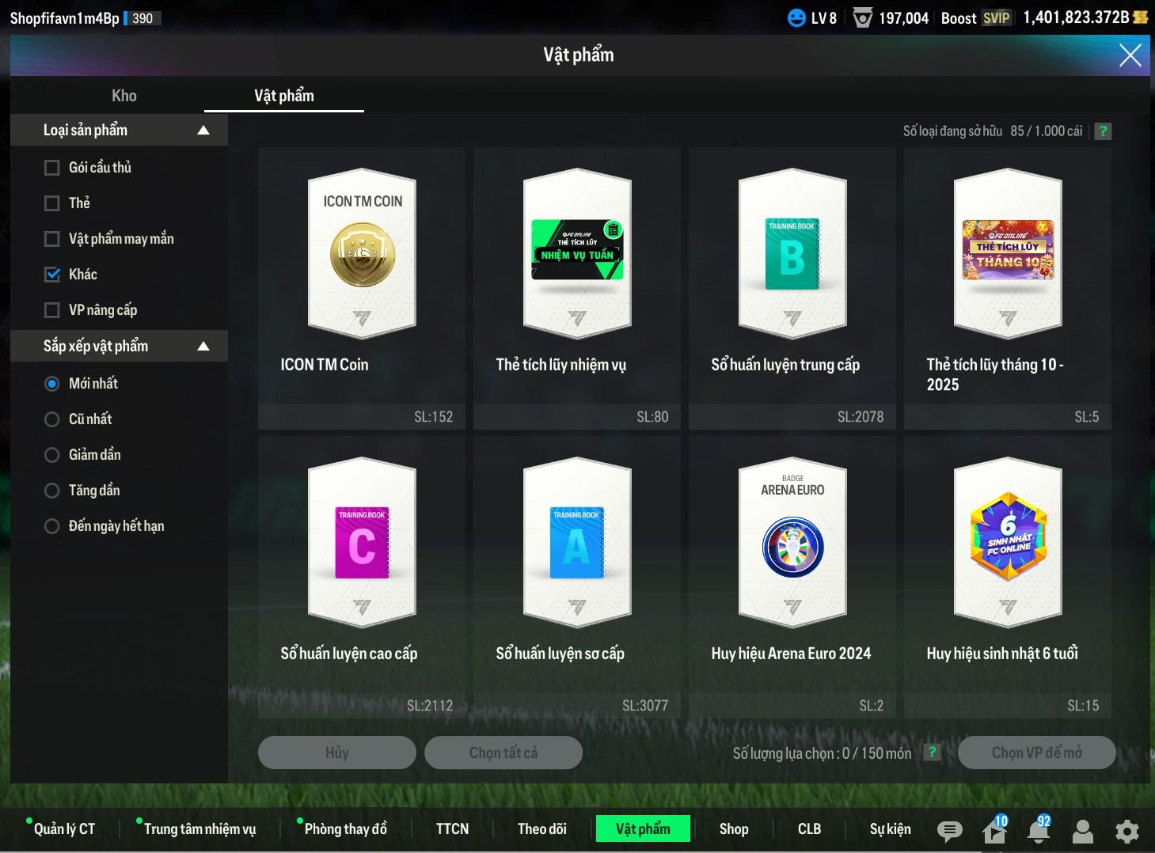Viewport: 1155px width, 853px height.
Task: Uncheck the Khác filter checkbox
Action: pyautogui.click(x=52, y=275)
